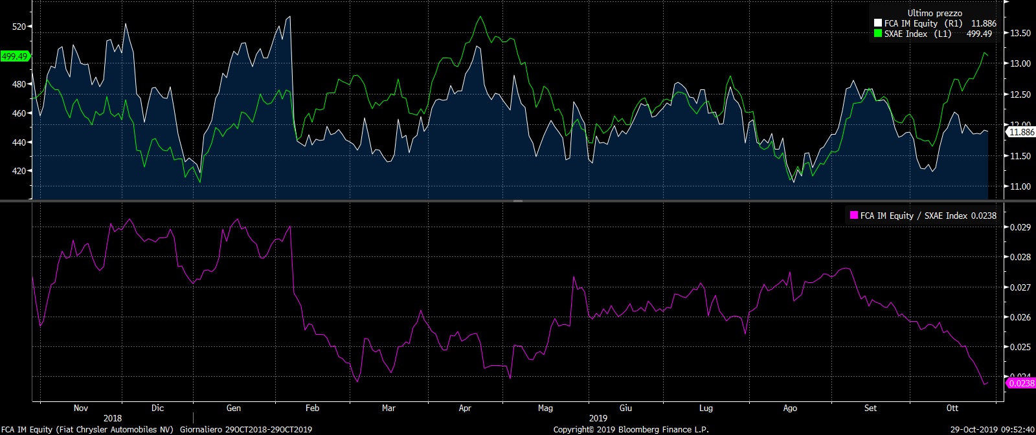
Task: Click the green SXAE Index legend swatch
Action: pos(878,34)
